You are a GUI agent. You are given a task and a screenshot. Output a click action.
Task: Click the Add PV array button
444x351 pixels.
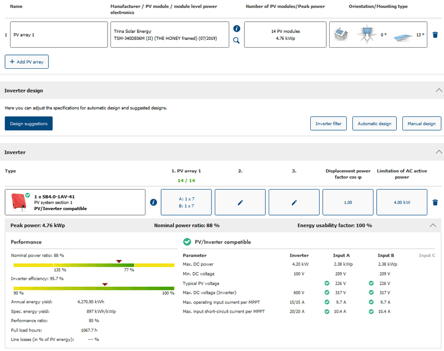[x=27, y=62]
